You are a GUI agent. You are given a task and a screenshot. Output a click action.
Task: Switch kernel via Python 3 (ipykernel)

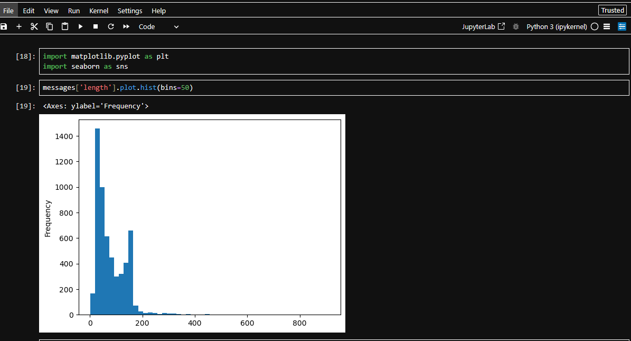[557, 26]
